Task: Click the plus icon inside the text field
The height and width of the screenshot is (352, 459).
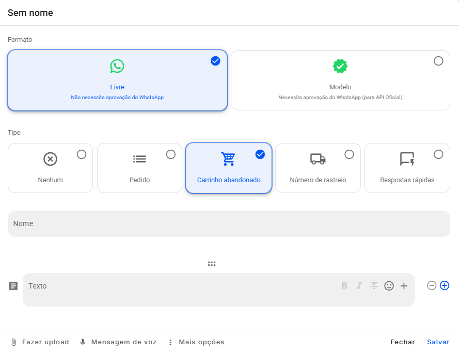Action: [x=404, y=285]
